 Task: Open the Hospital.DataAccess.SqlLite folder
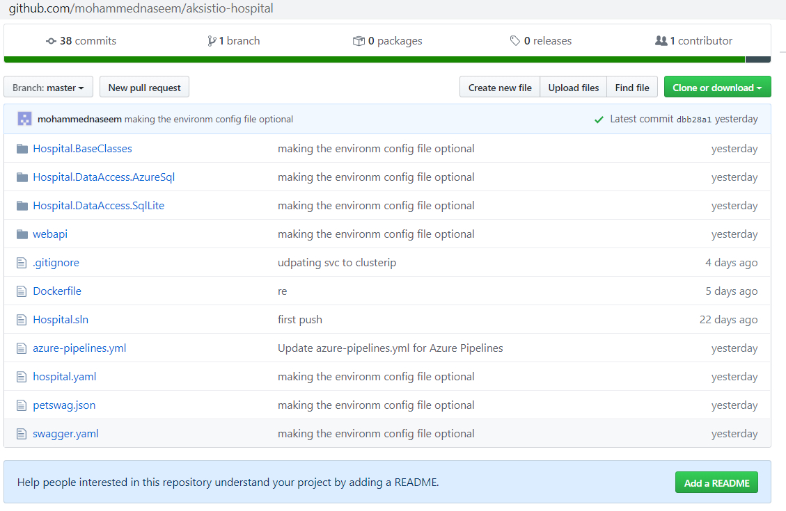98,206
